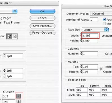Click Height stepper arrows
The image size is (112, 103).
tap(81, 41)
